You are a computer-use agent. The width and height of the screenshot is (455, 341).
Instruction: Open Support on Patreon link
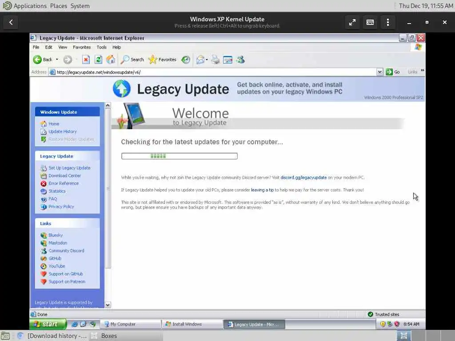click(x=67, y=282)
